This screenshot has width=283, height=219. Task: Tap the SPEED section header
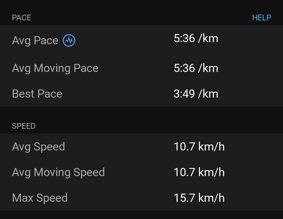click(x=24, y=126)
